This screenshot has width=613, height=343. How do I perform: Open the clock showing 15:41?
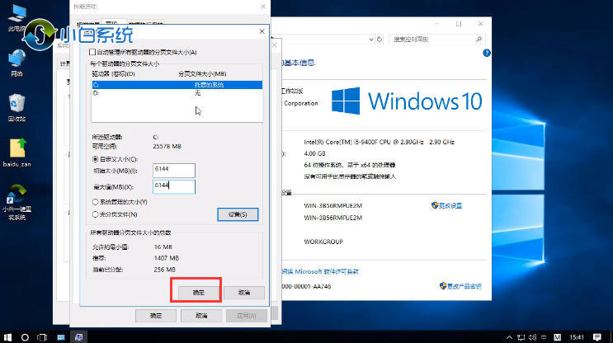pos(577,337)
